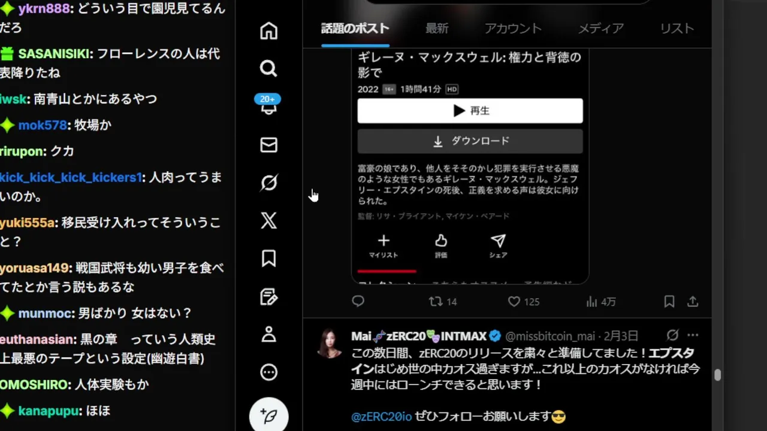Image resolution: width=767 pixels, height=431 pixels.
Task: Open the Explore search magnifier icon
Action: click(x=268, y=69)
